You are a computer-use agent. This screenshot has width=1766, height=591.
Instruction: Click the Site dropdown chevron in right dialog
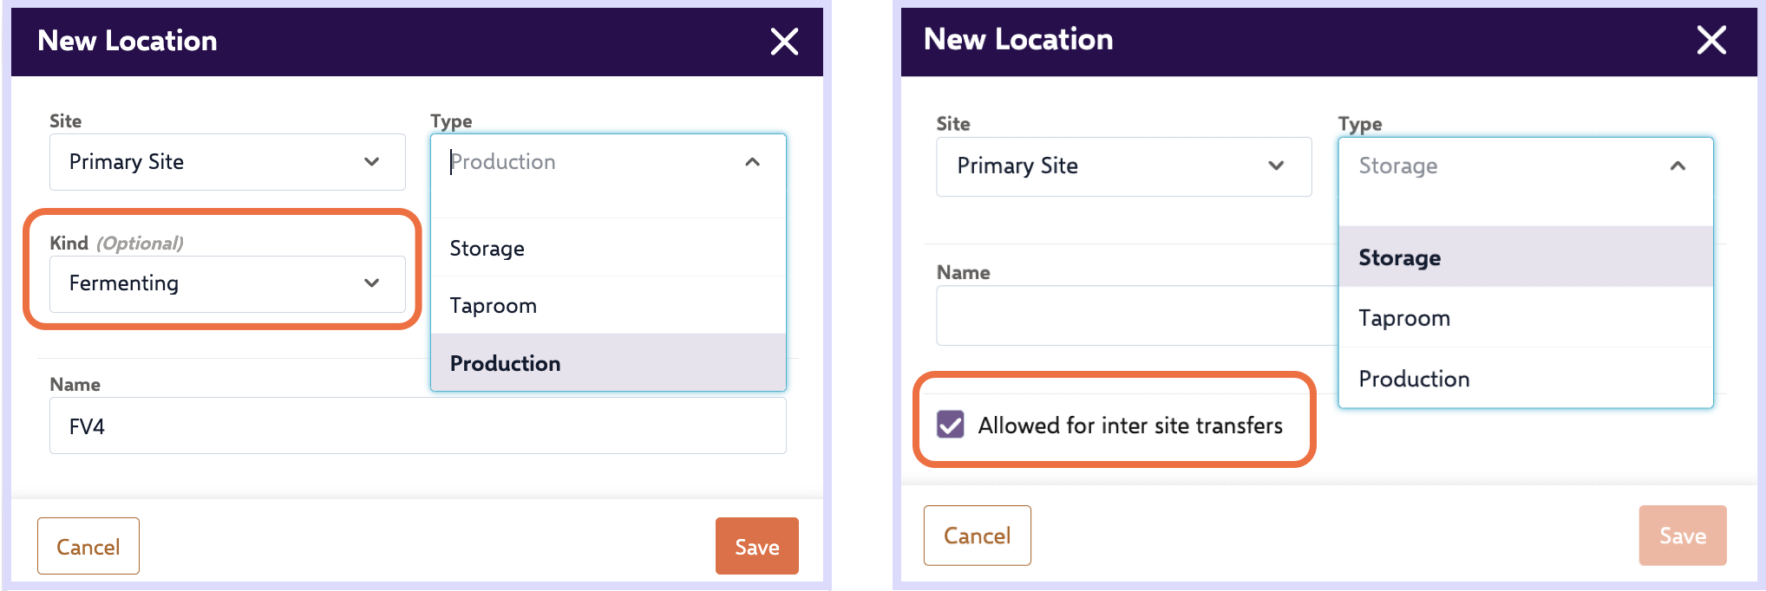point(1275,166)
